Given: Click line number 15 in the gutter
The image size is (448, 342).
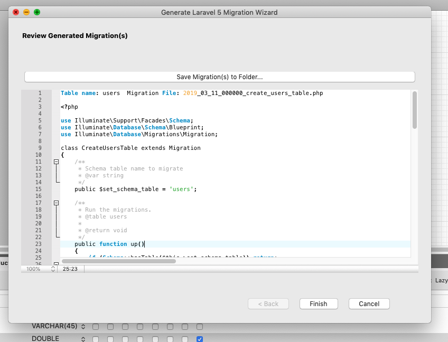Looking at the screenshot, I should 39,189.
